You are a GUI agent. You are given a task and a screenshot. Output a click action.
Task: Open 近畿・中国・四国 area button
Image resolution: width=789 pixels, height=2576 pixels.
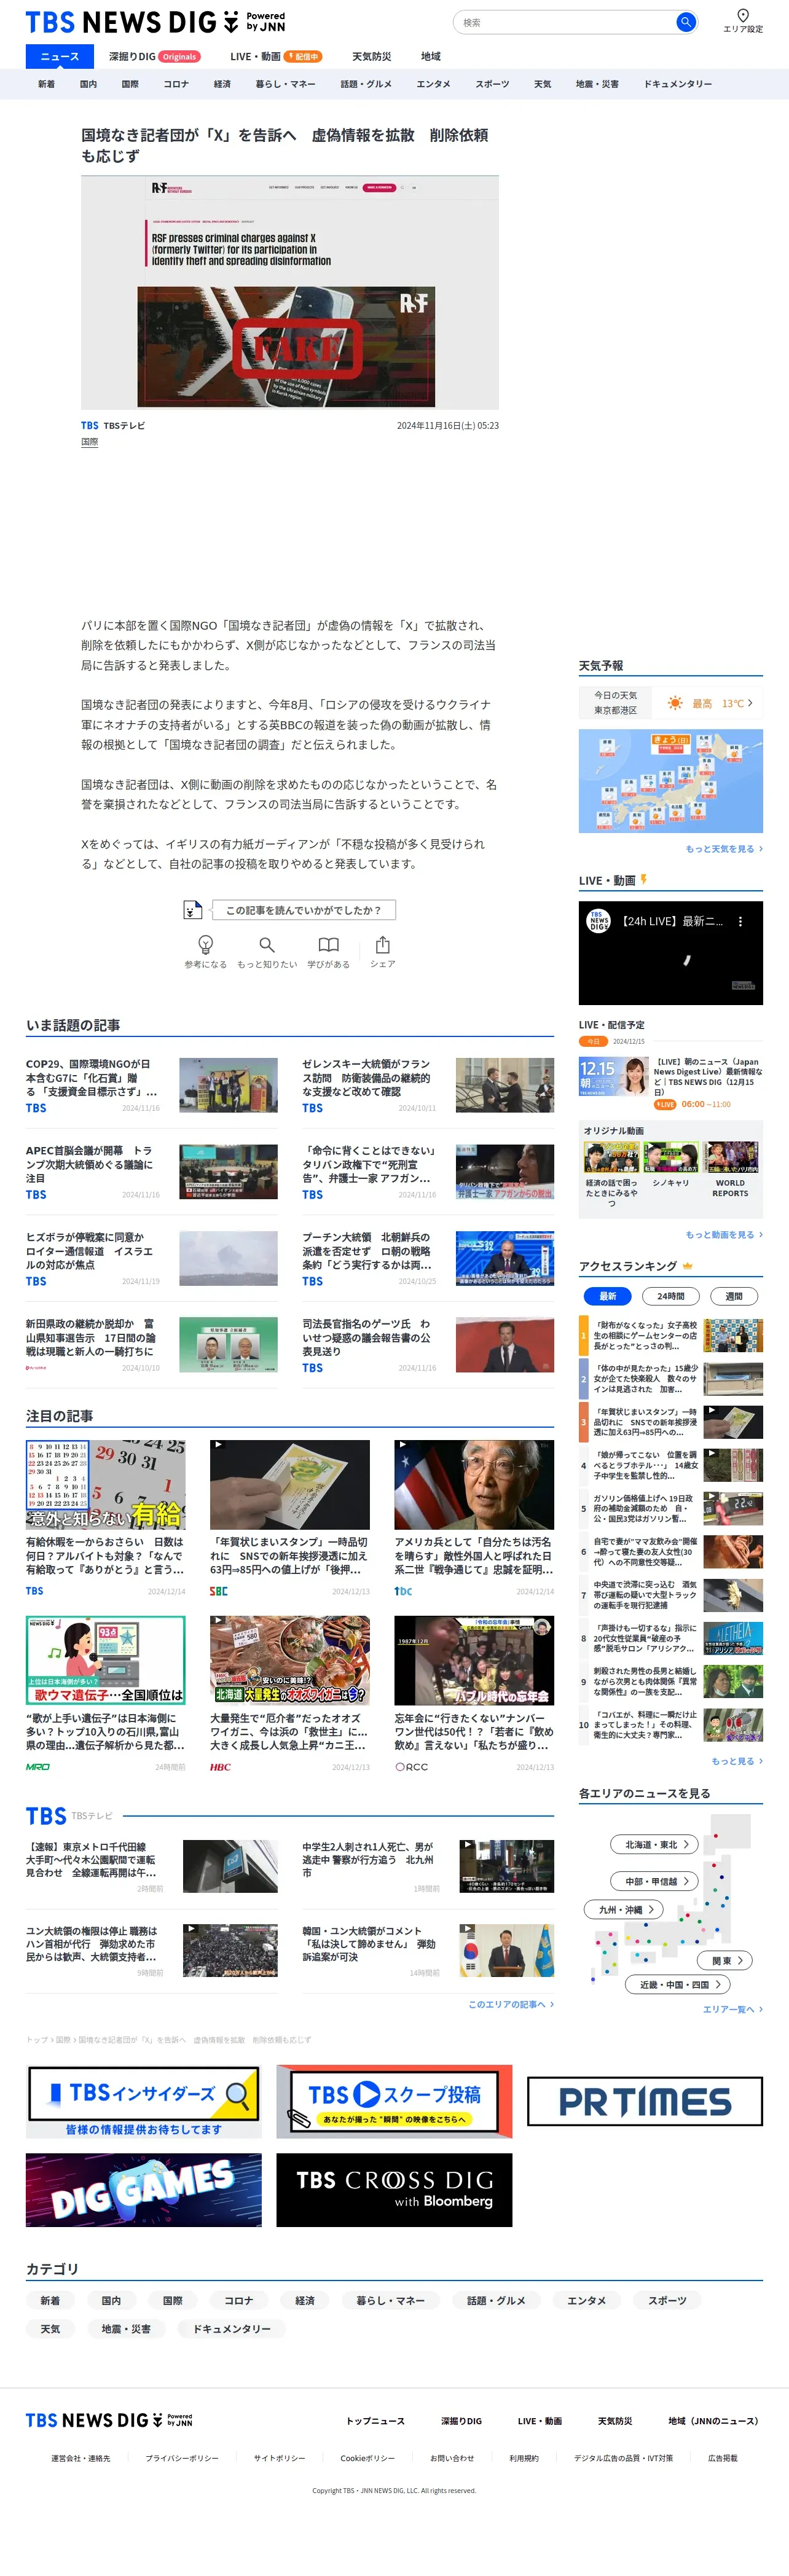678,1984
